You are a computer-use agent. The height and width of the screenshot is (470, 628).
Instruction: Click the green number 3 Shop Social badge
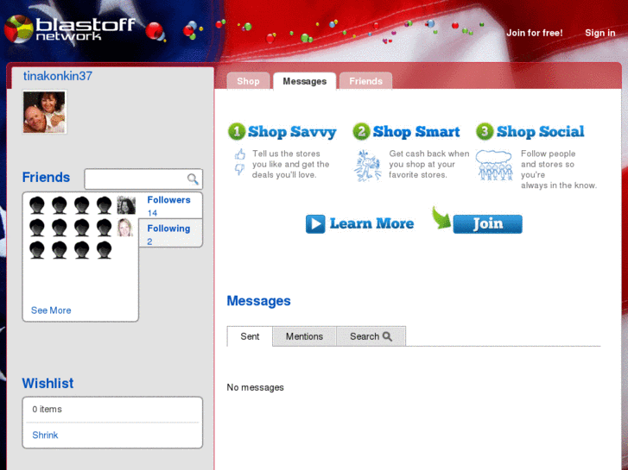pos(485,132)
